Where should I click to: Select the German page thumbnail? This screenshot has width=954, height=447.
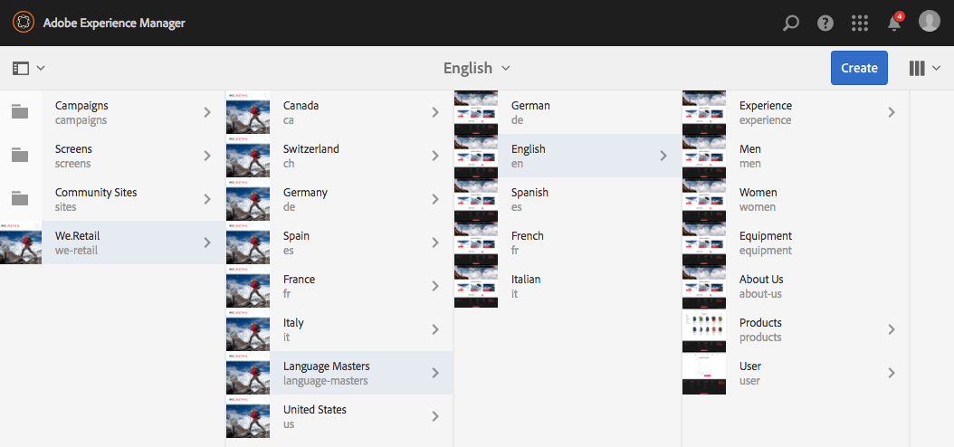click(476, 112)
